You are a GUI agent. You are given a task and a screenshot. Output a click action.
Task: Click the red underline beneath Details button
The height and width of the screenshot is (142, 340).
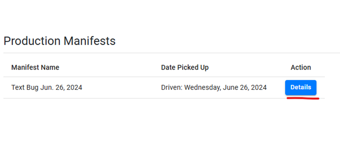point(302,99)
